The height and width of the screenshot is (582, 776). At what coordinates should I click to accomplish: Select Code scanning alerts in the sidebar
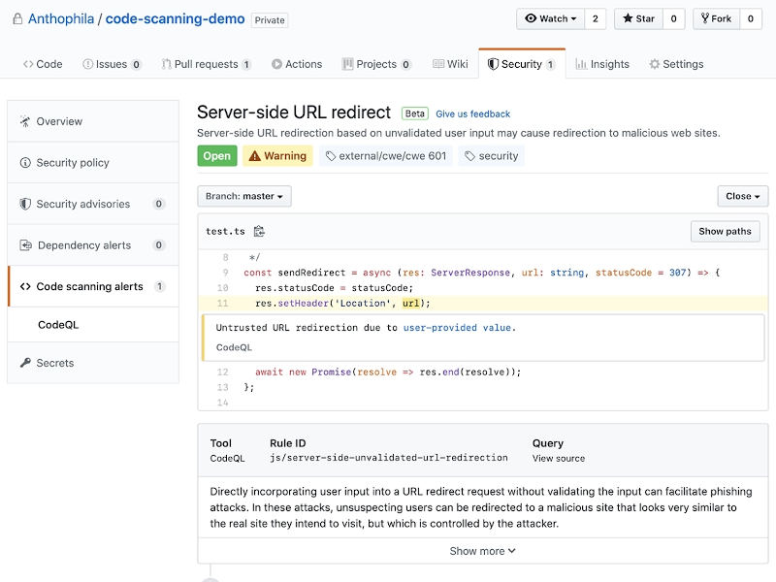click(93, 286)
